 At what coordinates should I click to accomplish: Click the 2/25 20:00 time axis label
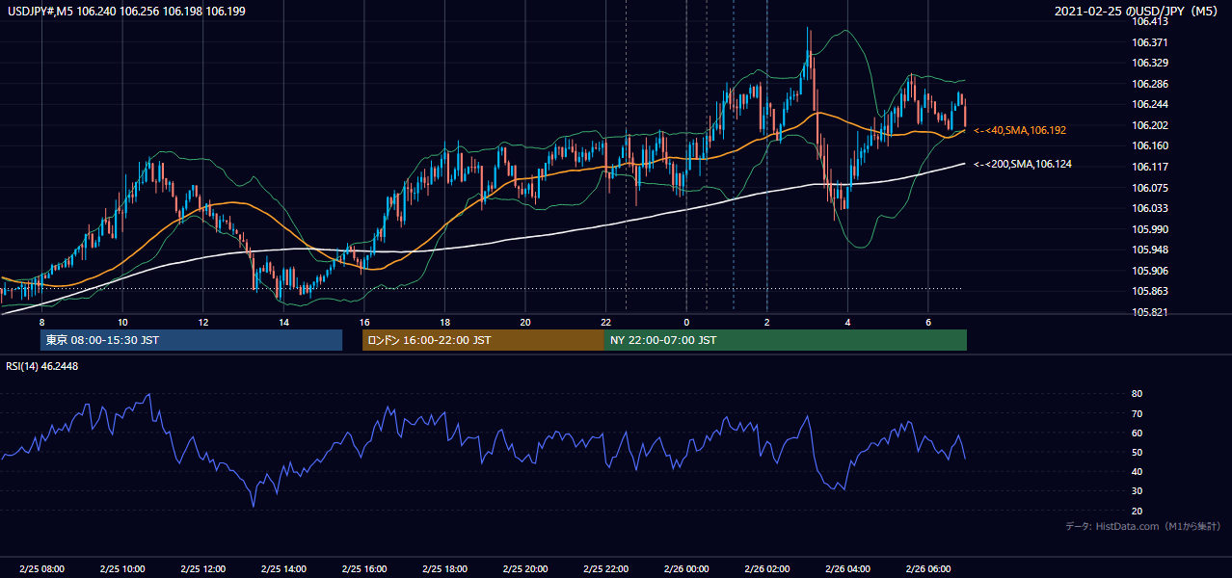525,568
